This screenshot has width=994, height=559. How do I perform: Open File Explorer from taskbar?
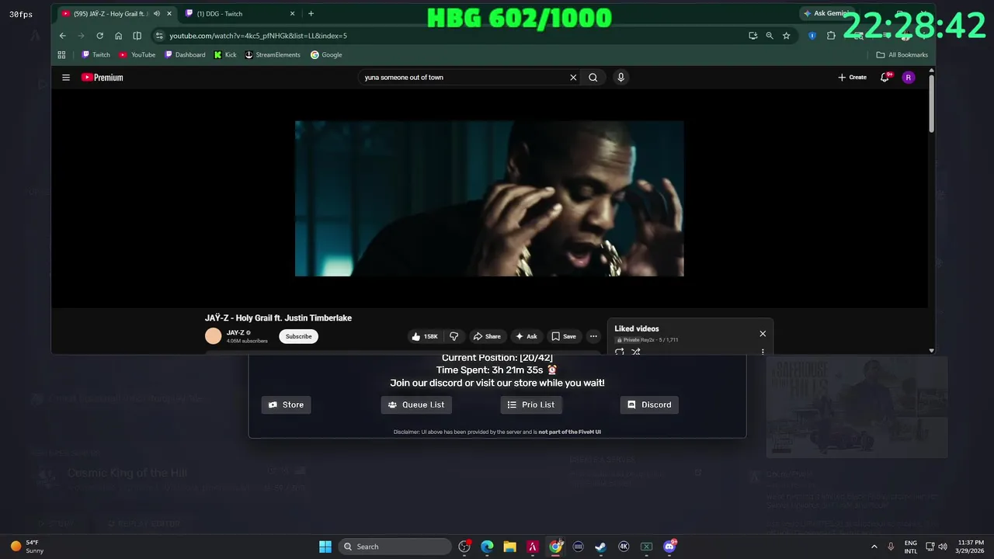point(509,547)
